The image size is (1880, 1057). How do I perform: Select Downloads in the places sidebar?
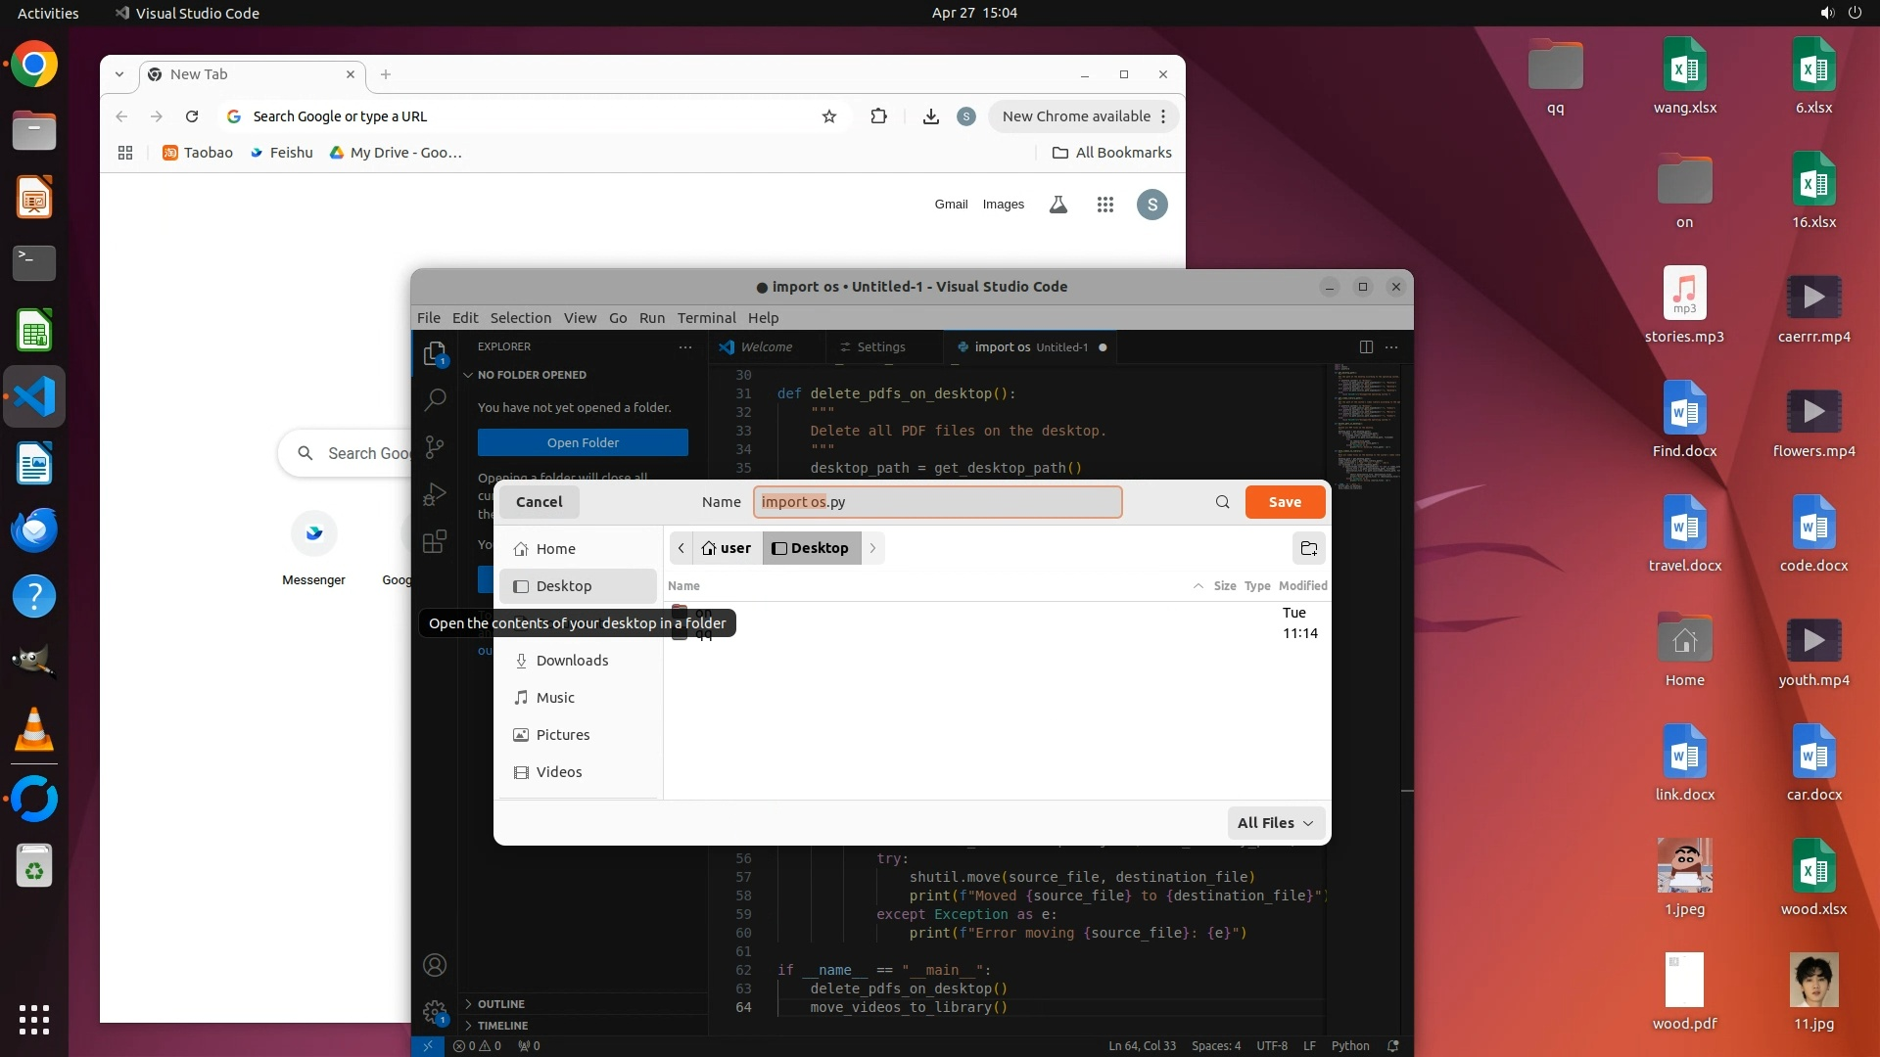point(572,661)
